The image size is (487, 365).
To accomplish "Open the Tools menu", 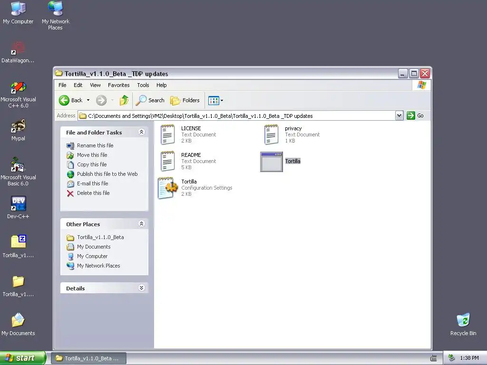I will 143,85.
